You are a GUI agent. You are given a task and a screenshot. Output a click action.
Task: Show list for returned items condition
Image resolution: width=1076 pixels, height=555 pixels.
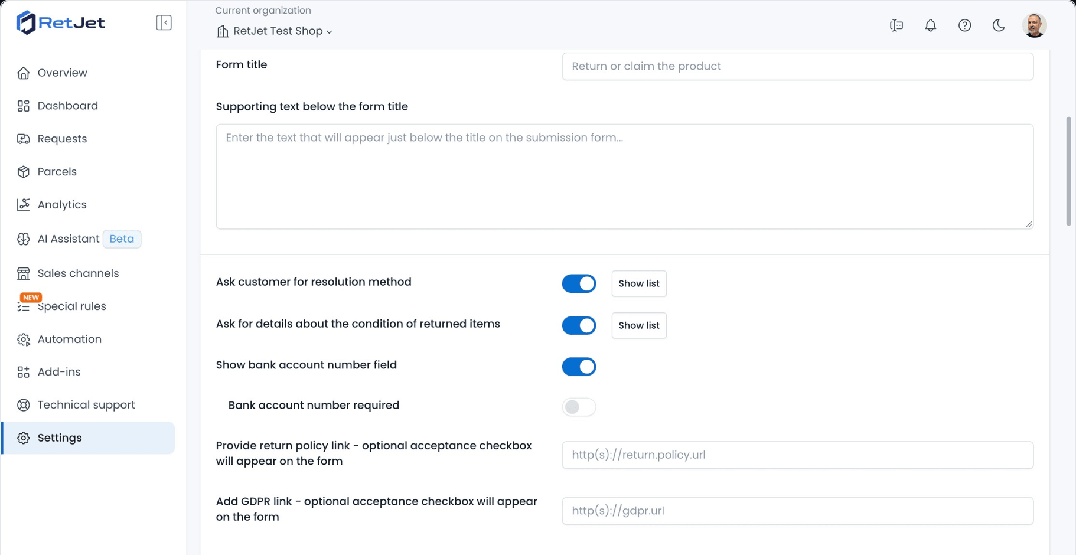pyautogui.click(x=639, y=325)
